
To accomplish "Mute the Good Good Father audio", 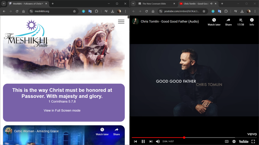I will click(x=158, y=141).
